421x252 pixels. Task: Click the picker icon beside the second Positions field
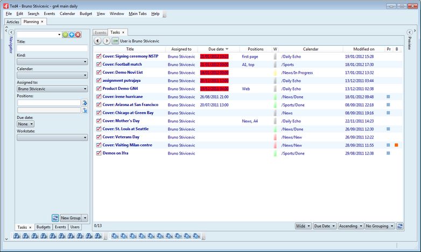85,110
